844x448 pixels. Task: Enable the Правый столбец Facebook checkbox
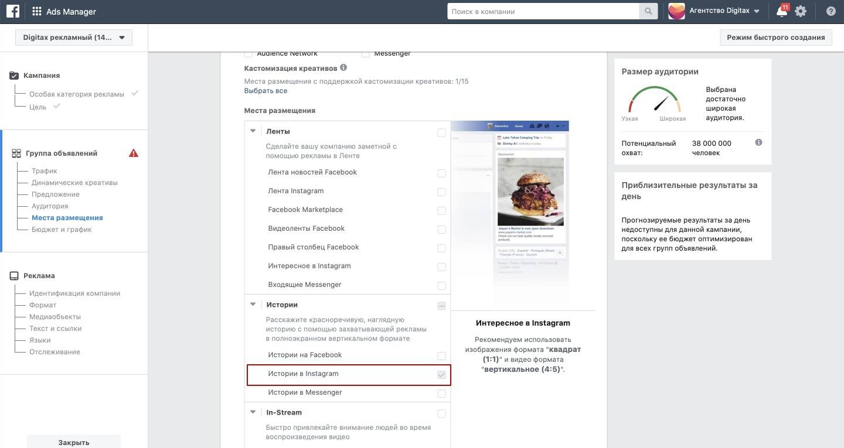[441, 248]
